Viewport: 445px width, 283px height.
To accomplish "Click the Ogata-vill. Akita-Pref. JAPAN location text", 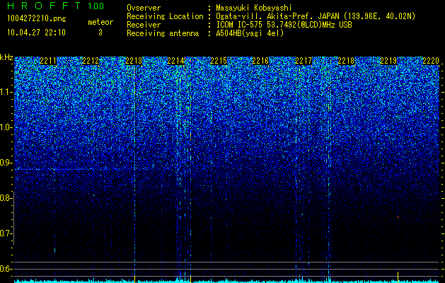I will coord(316,16).
